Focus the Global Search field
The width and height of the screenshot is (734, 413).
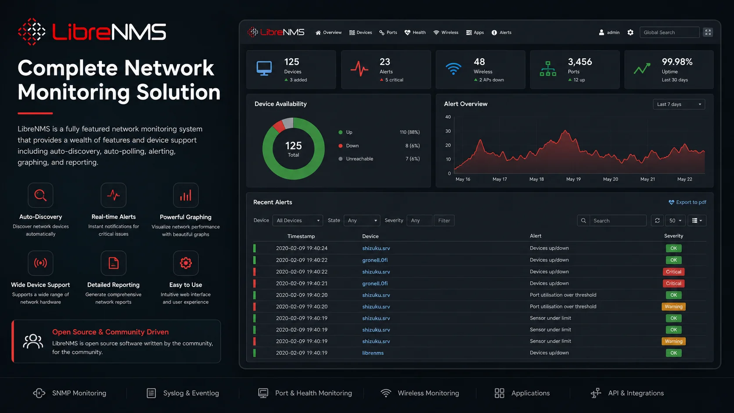click(669, 32)
